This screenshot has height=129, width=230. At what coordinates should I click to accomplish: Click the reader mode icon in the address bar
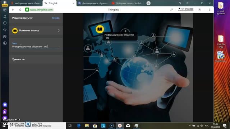[171, 10]
